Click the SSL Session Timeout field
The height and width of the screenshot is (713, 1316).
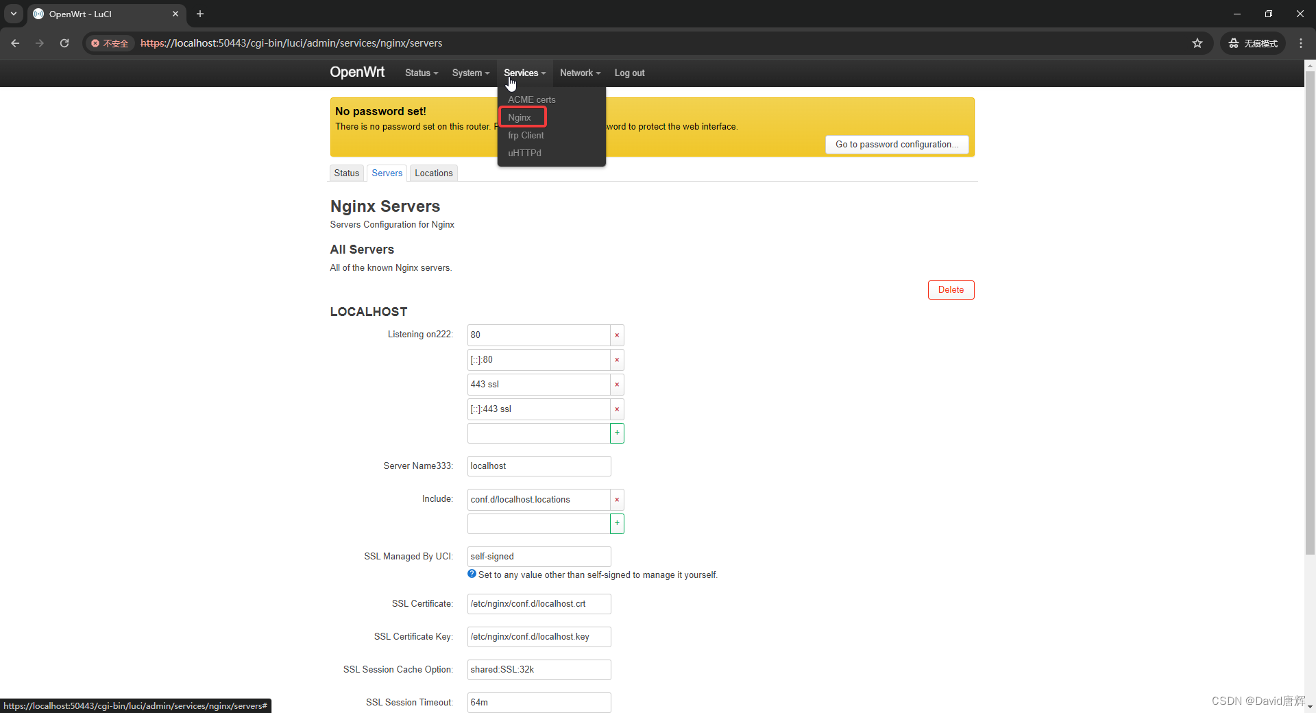tap(539, 703)
